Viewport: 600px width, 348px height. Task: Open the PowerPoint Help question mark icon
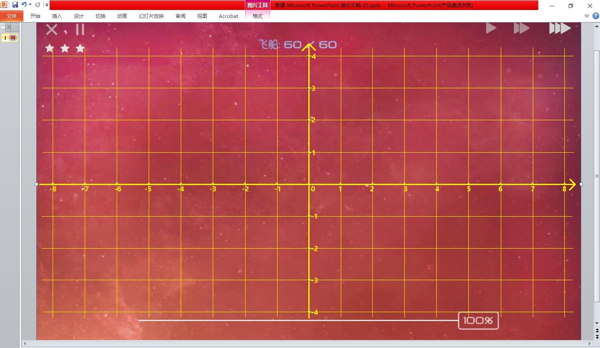point(595,16)
